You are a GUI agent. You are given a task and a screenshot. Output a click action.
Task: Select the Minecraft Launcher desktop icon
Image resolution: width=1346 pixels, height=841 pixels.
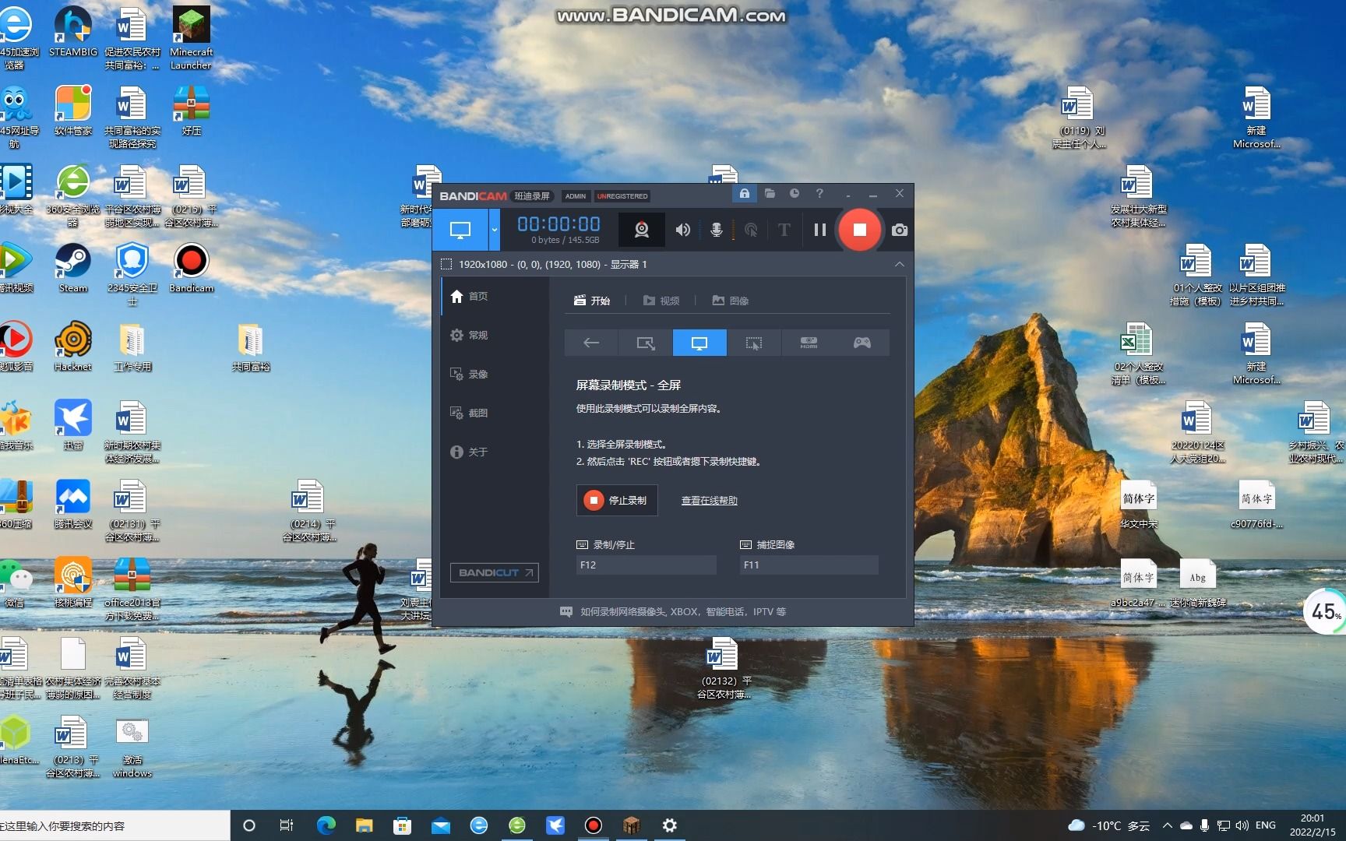pos(192,38)
